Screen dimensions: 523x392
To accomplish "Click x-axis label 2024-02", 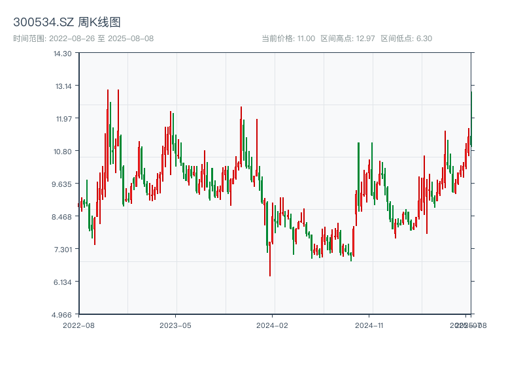I will pos(272,325).
